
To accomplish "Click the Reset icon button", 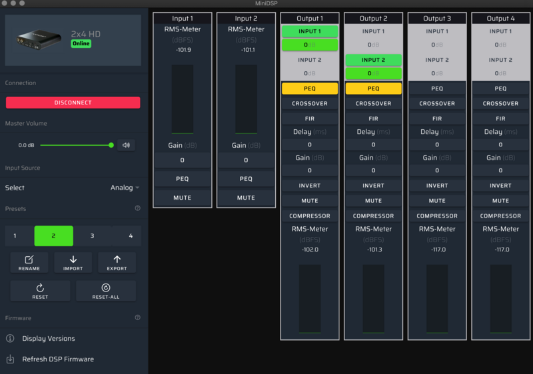I will (x=40, y=288).
